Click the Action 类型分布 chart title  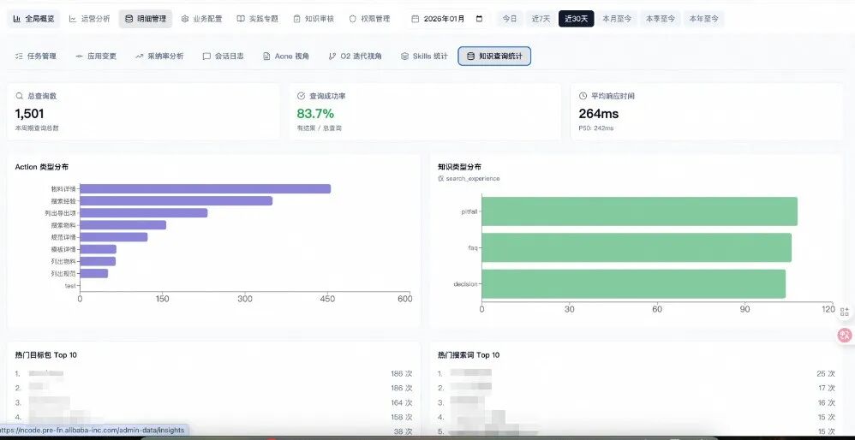click(x=42, y=167)
